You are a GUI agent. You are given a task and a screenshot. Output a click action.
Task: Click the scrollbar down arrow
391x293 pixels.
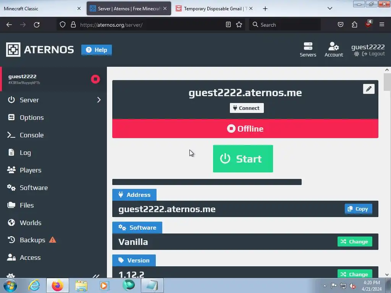coord(387,275)
